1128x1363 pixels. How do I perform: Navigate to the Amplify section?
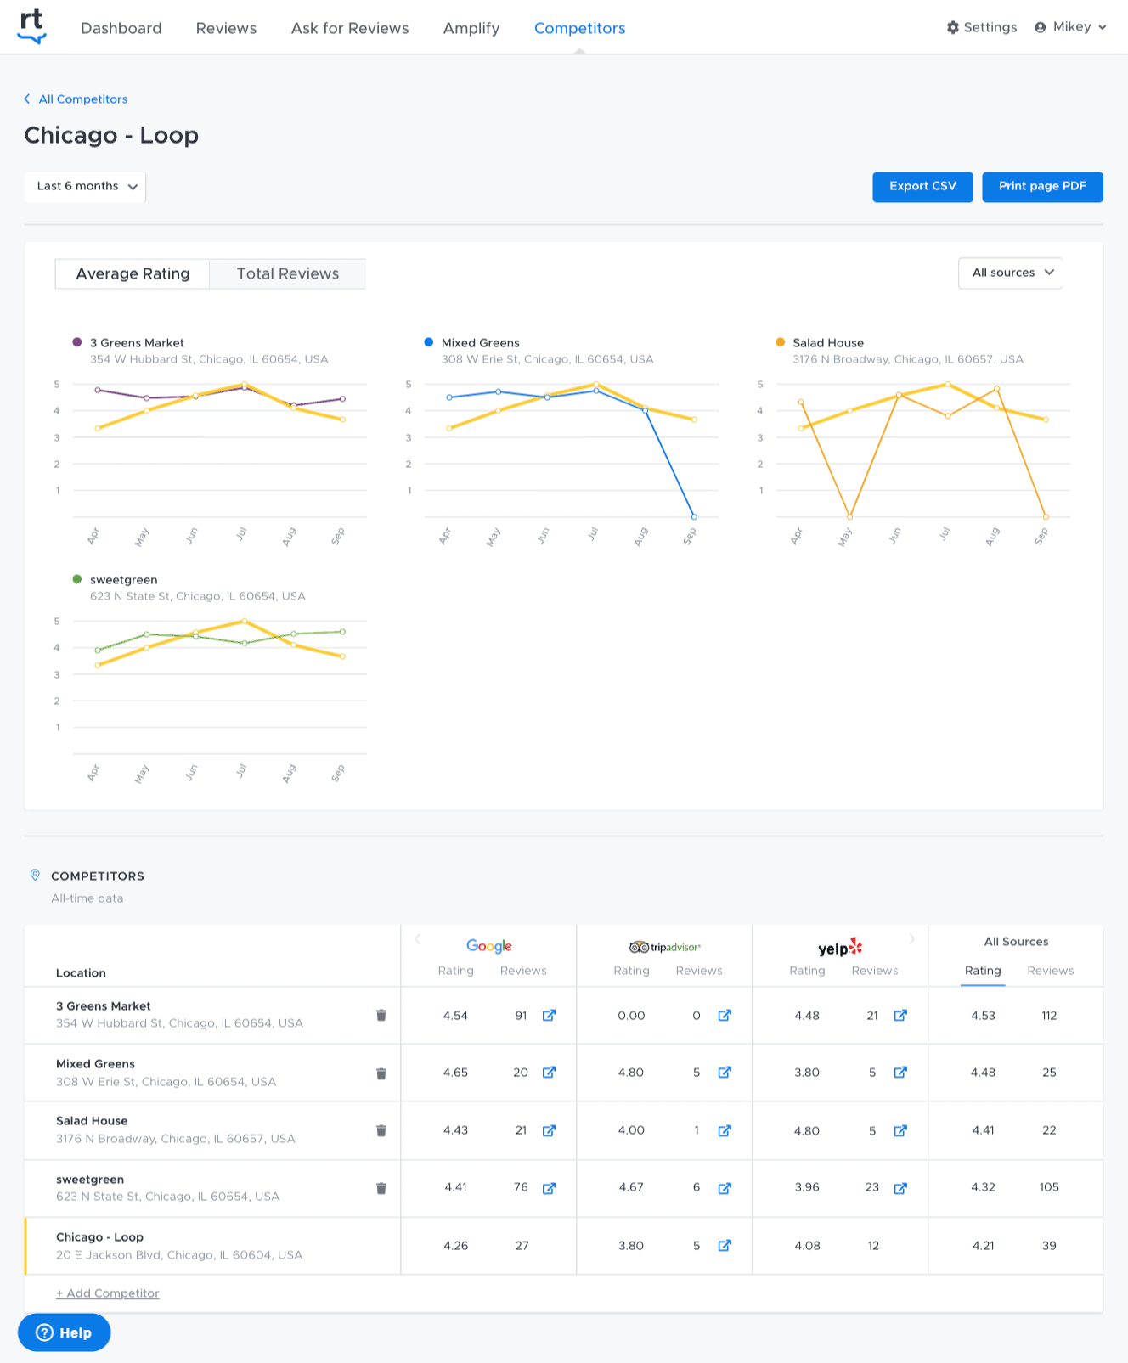coord(471,28)
